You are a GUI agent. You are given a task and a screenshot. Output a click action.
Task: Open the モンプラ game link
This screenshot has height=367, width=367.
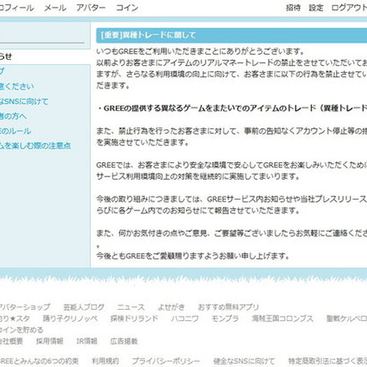tap(225, 319)
